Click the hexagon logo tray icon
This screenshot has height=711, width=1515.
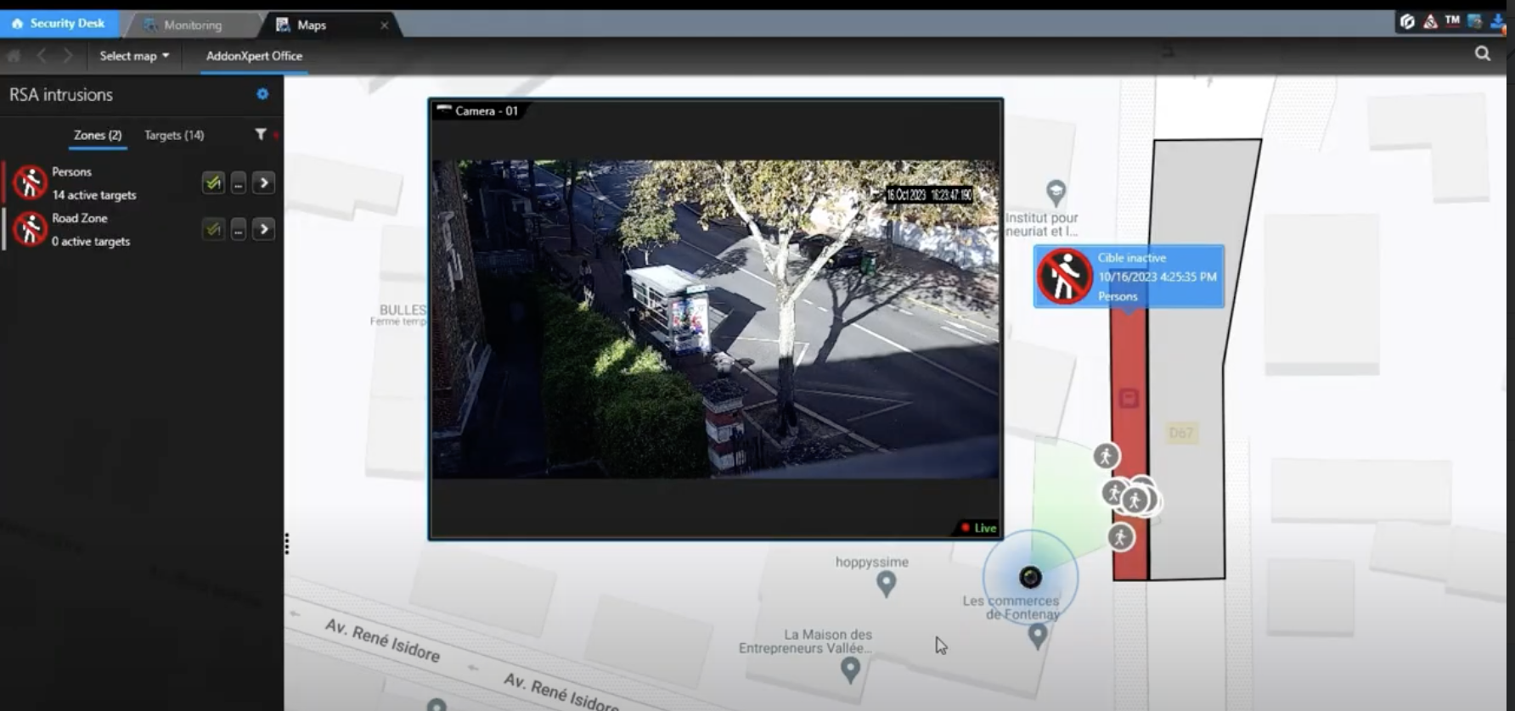[1407, 22]
